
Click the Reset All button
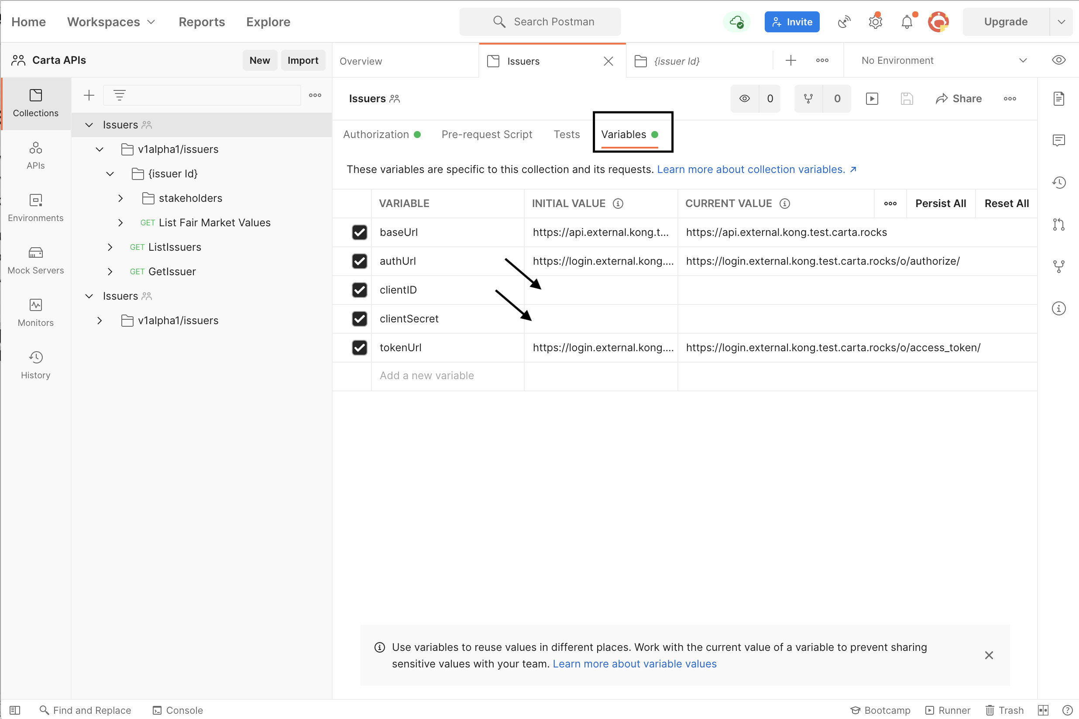1007,203
